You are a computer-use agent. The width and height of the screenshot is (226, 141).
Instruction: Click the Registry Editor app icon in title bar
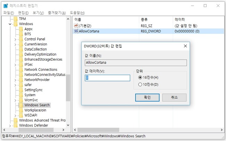tap(6, 6)
